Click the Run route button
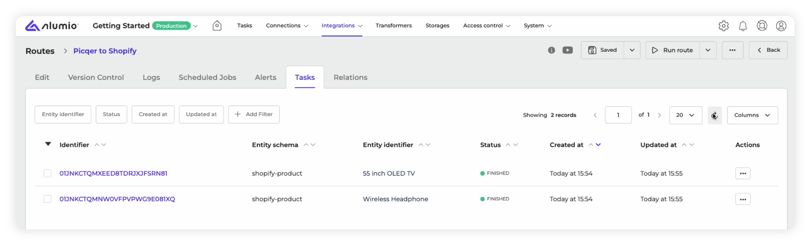 coord(673,50)
